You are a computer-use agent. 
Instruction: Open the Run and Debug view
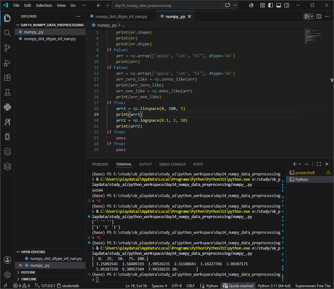7,63
